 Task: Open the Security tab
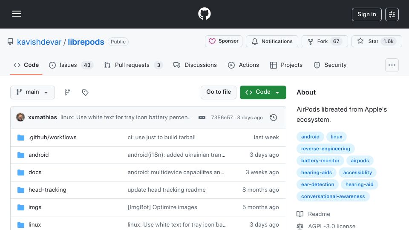pyautogui.click(x=330, y=65)
